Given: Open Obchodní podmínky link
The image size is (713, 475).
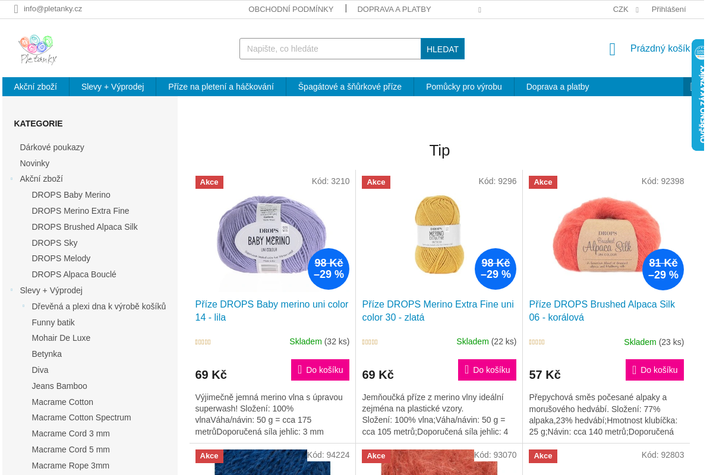Looking at the screenshot, I should [x=291, y=9].
